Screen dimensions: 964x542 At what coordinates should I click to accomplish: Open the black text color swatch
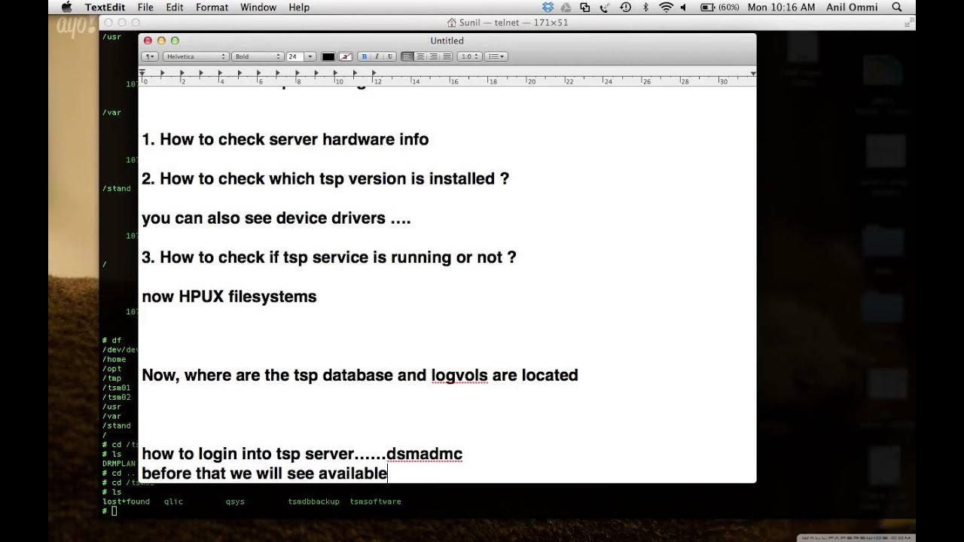[328, 56]
